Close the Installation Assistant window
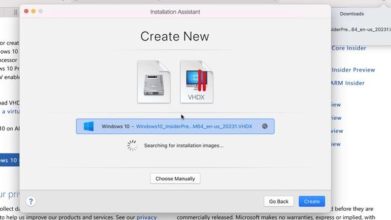391x220 pixels. [x=26, y=11]
